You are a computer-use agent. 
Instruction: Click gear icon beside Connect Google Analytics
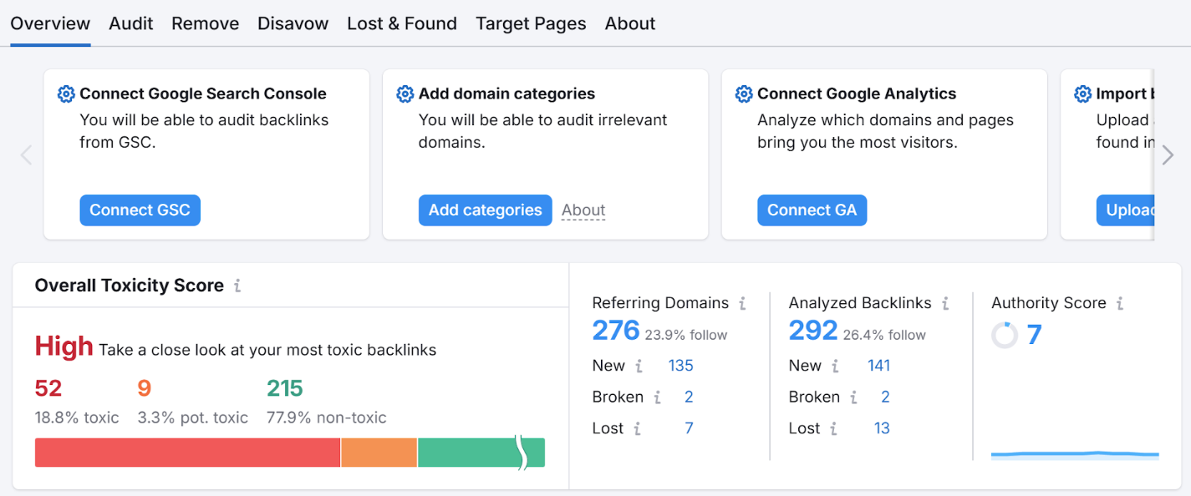tap(744, 94)
